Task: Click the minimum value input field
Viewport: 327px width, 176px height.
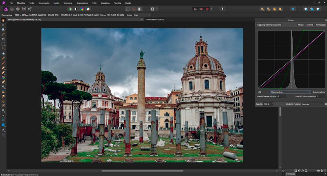Action: point(281,97)
